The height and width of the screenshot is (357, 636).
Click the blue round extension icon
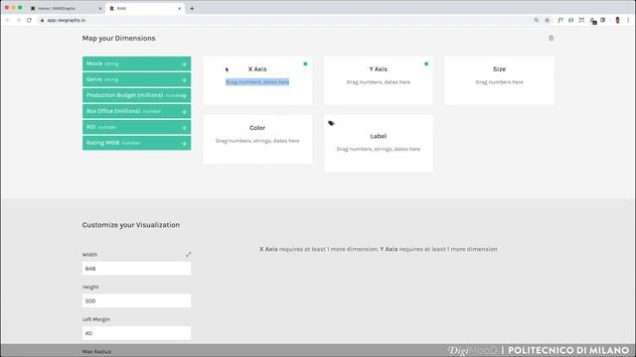point(570,20)
